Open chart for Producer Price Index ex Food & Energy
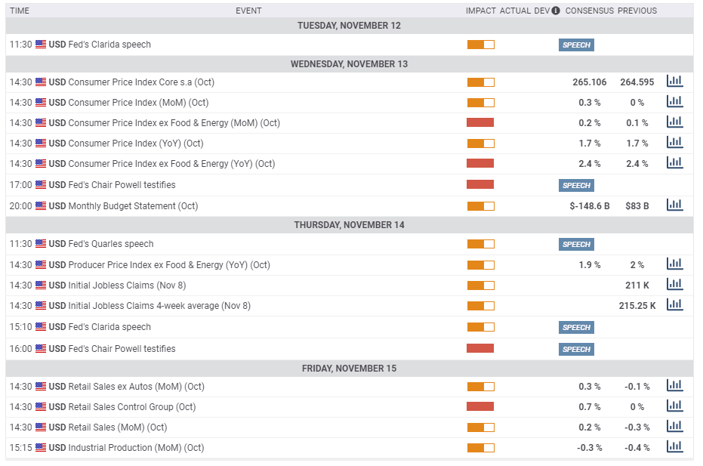703x466 pixels. click(674, 264)
